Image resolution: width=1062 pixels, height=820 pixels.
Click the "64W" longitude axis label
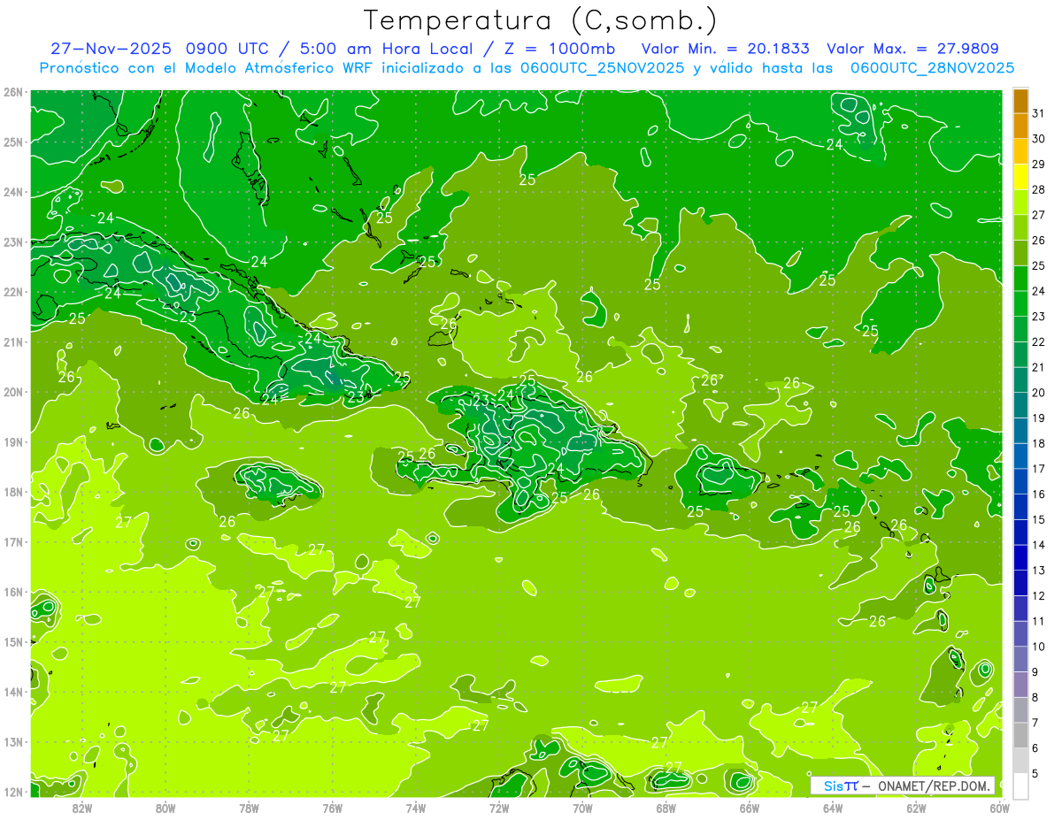[832, 808]
